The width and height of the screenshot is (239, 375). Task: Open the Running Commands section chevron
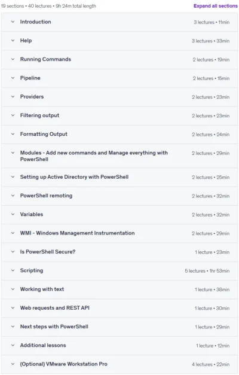click(x=13, y=59)
